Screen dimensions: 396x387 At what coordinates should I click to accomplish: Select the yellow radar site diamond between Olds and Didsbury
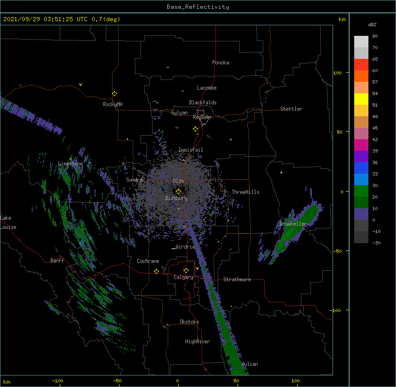178,192
